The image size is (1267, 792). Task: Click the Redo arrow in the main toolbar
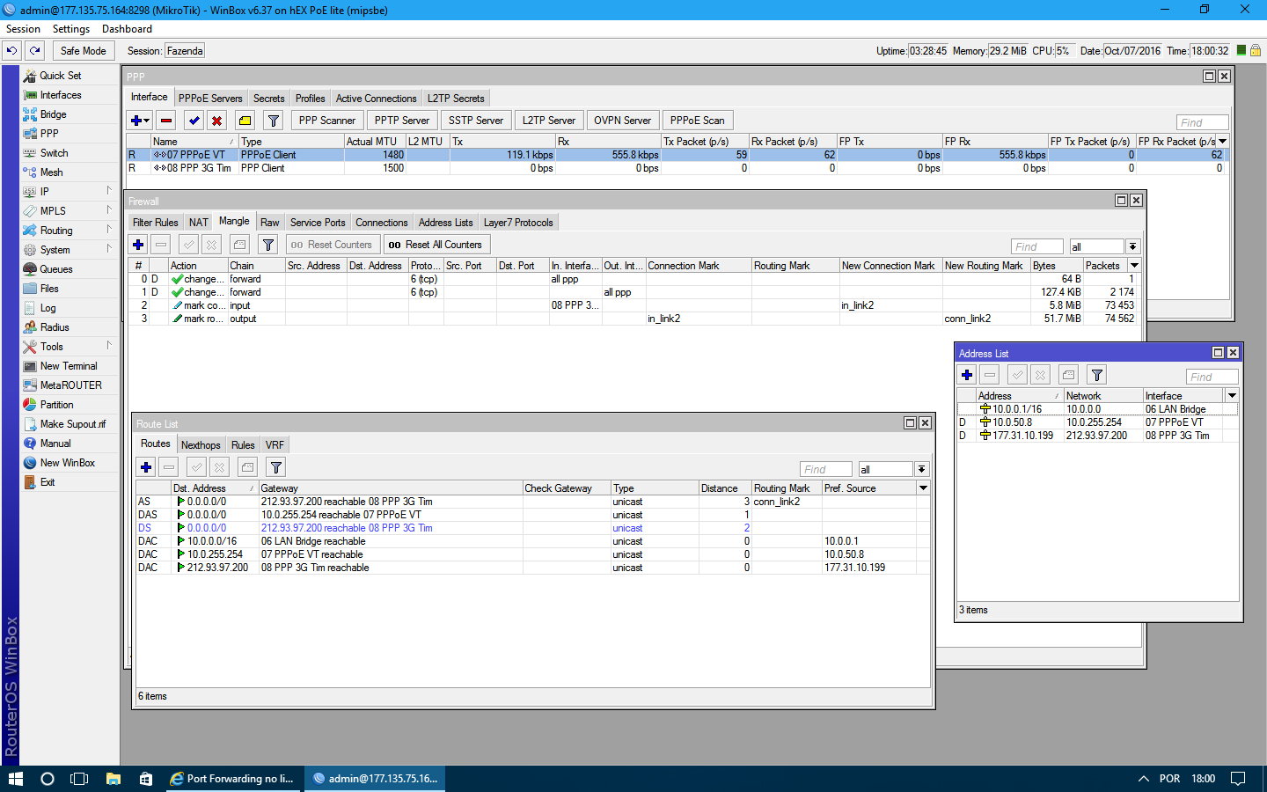click(34, 51)
